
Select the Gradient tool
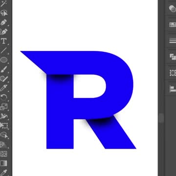[3, 163]
